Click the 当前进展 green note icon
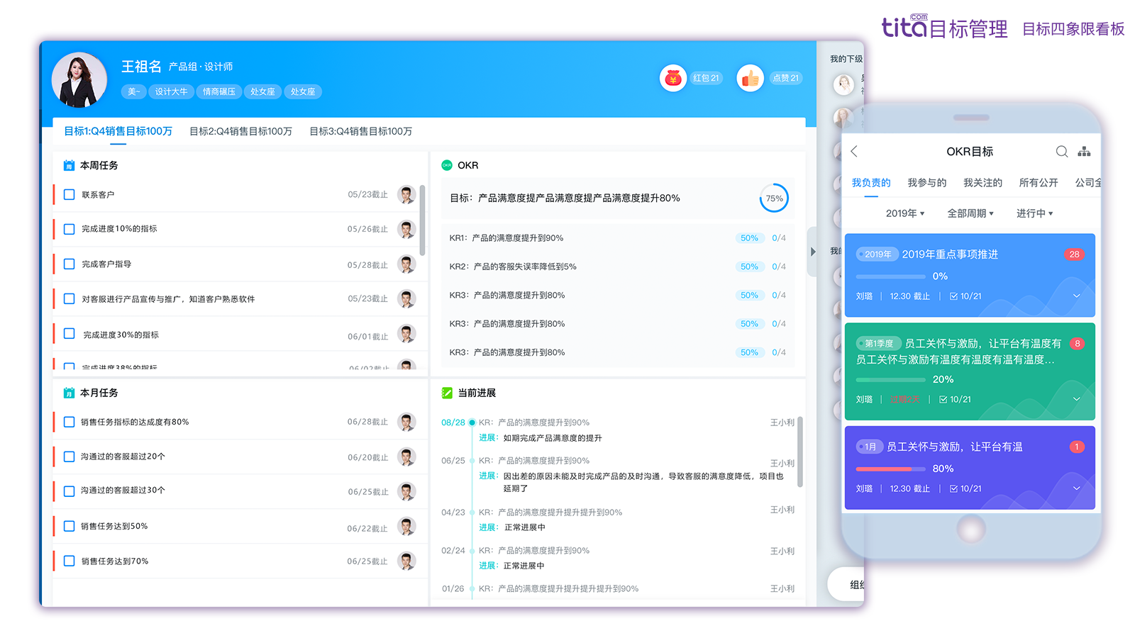Image resolution: width=1135 pixels, height=638 pixels. 447,393
